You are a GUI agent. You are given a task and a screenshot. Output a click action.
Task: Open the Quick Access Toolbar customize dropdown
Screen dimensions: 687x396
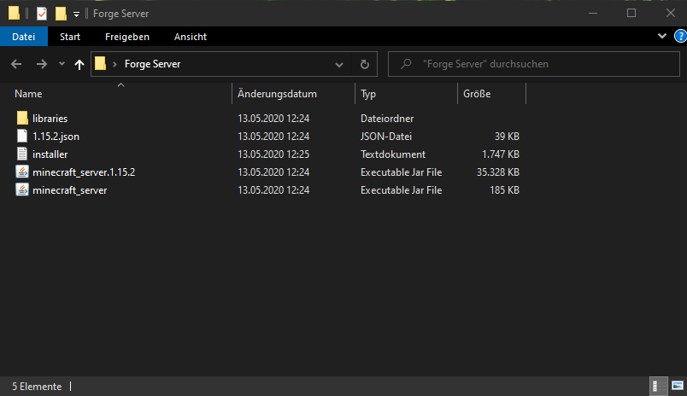76,14
